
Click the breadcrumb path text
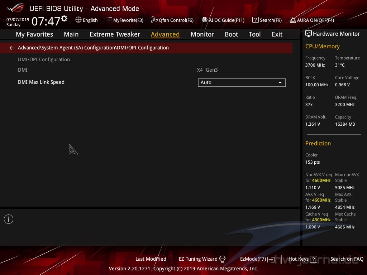[93, 48]
